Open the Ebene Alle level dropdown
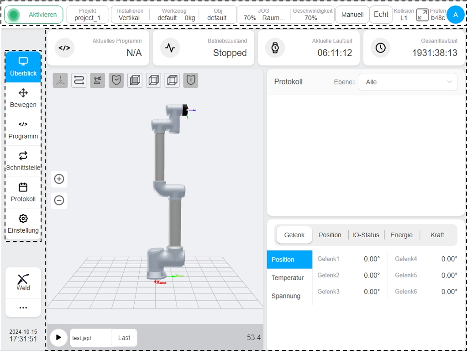 click(408, 82)
